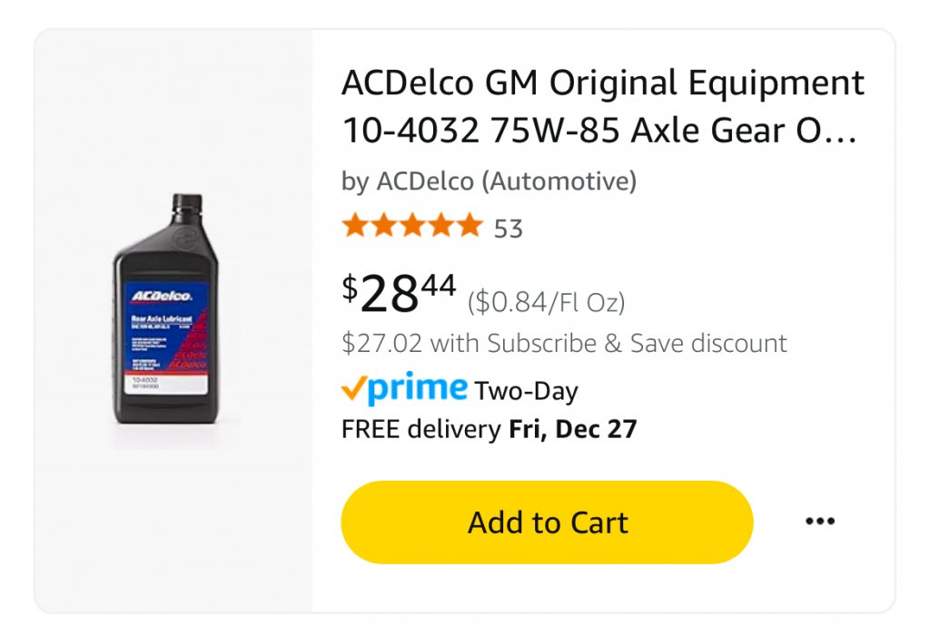The width and height of the screenshot is (930, 634).
Task: Click the Two-Day shipping label
Action: (x=526, y=392)
